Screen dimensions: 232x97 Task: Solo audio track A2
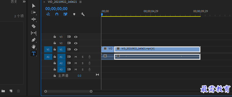click(x=83, y=63)
